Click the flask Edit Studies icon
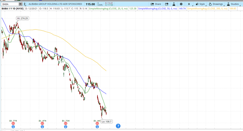The width and height of the screenshot is (243, 131). tap(174, 4)
